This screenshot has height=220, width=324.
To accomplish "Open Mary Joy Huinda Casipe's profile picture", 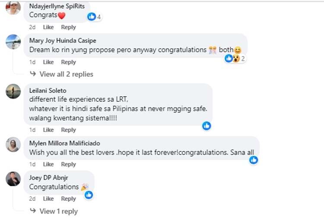I will (13, 42).
